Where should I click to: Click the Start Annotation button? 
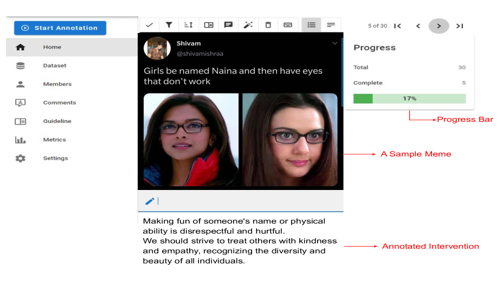coord(60,28)
